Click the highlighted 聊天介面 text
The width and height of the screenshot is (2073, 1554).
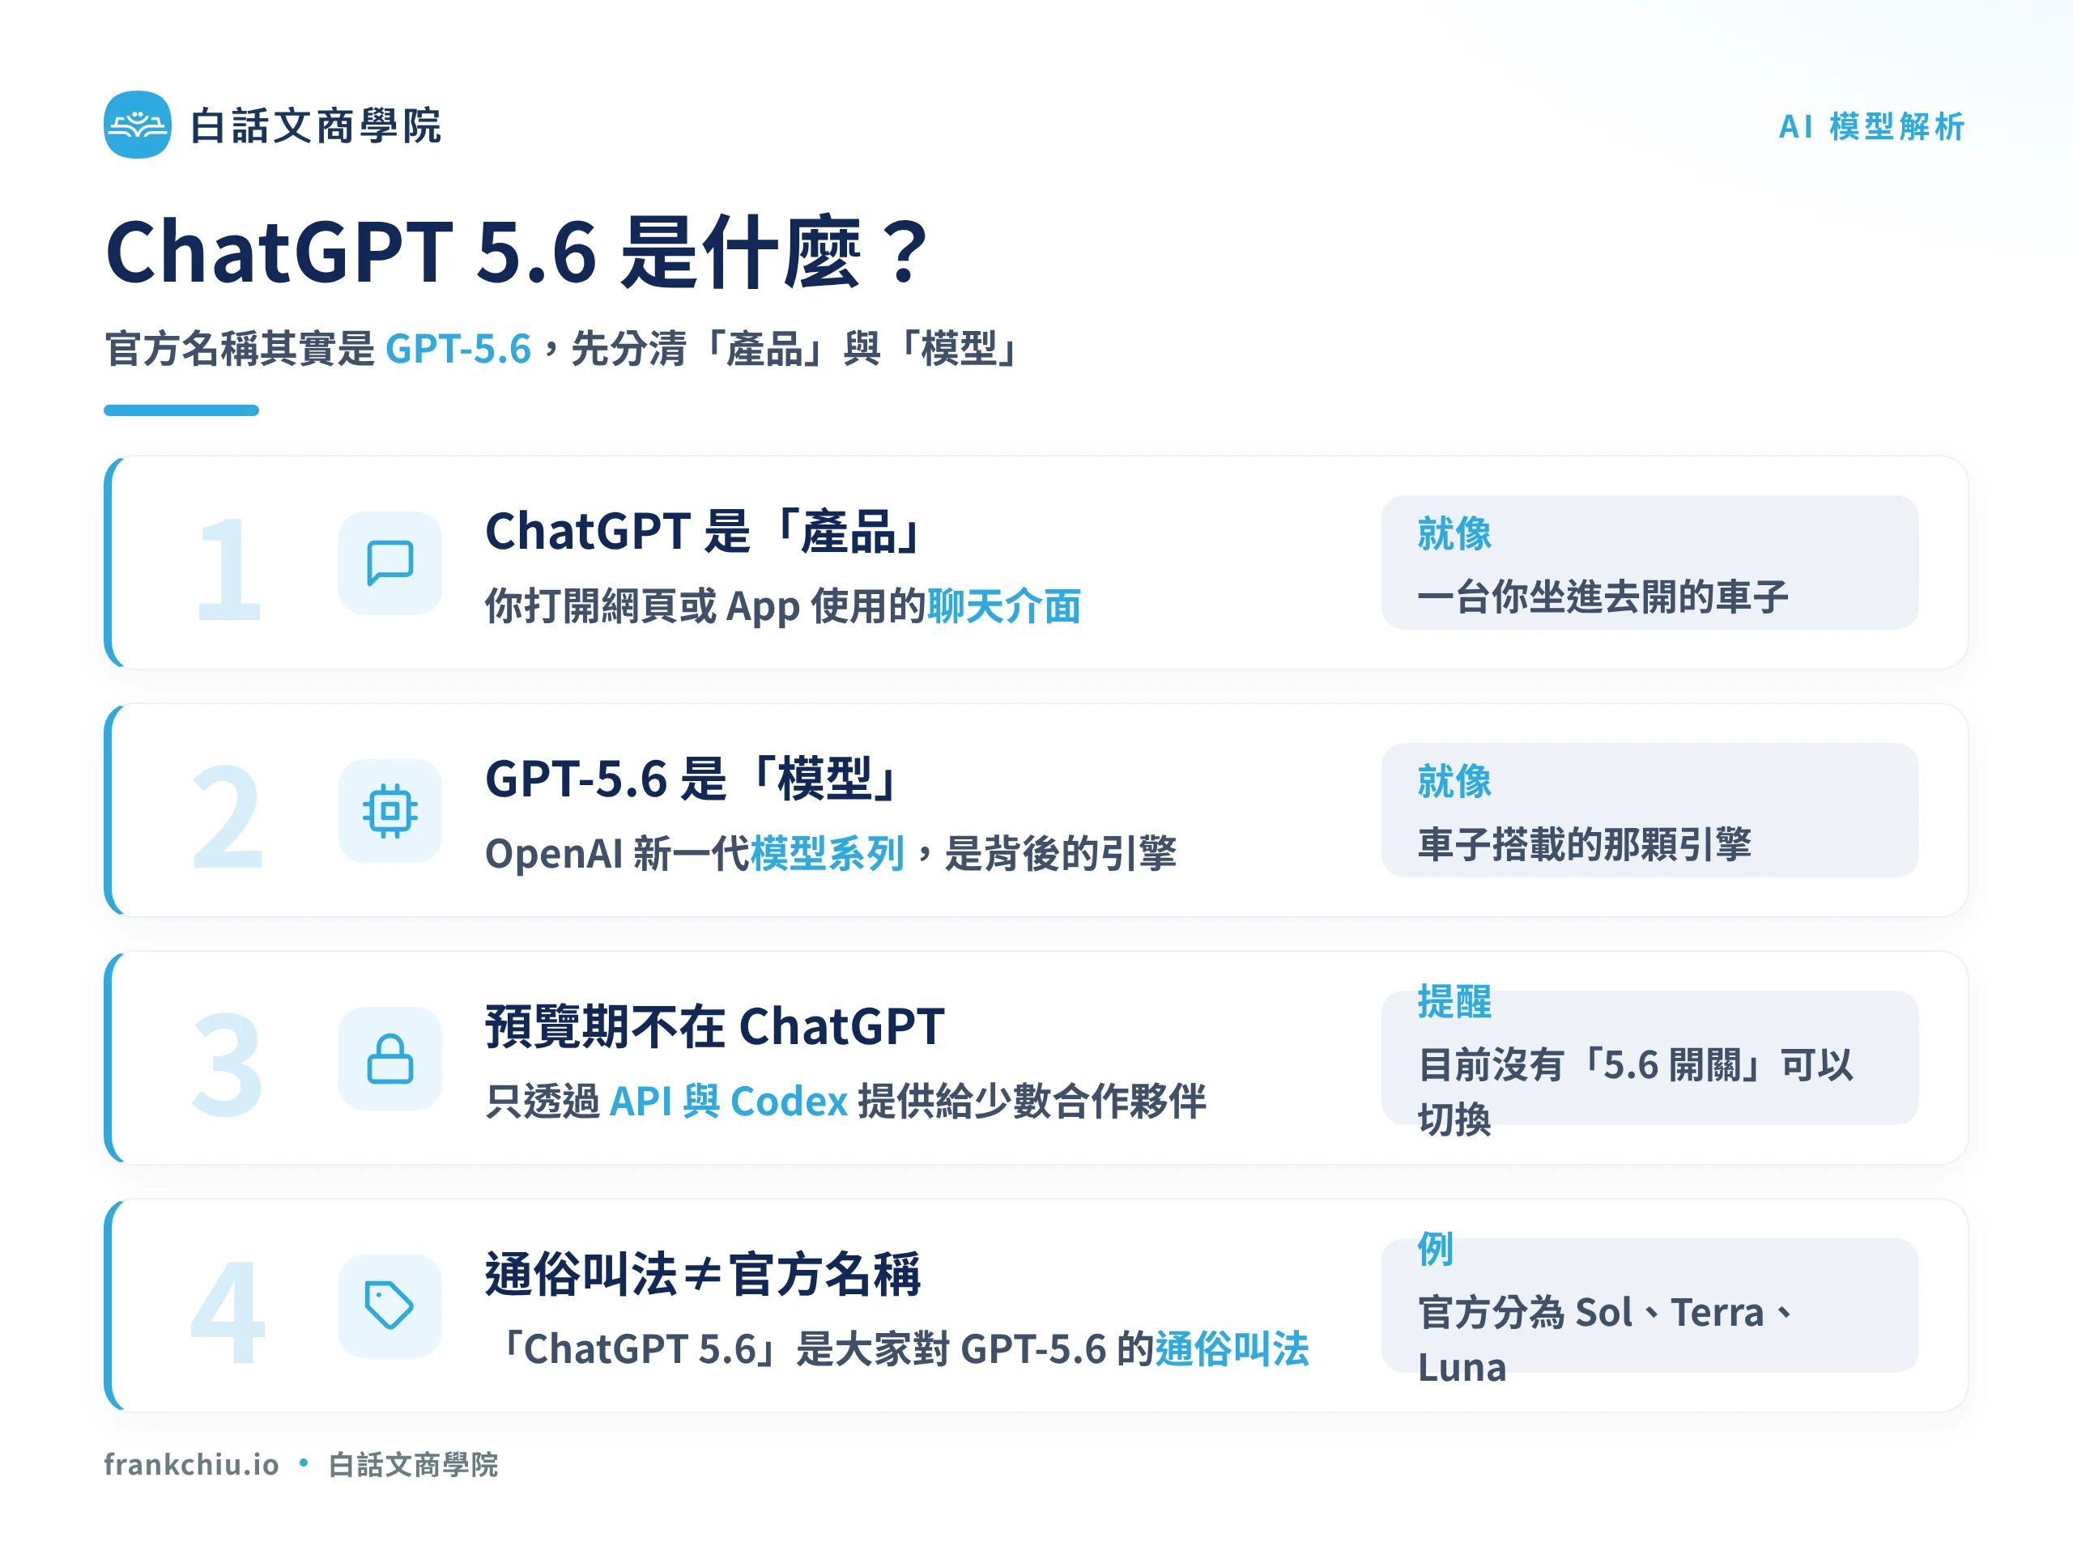point(1003,606)
